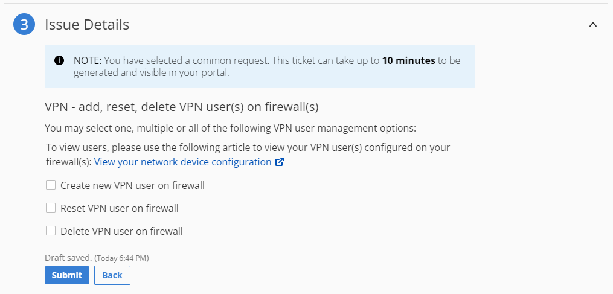Click the bold 10 minutes text
The height and width of the screenshot is (294, 613).
click(x=408, y=60)
